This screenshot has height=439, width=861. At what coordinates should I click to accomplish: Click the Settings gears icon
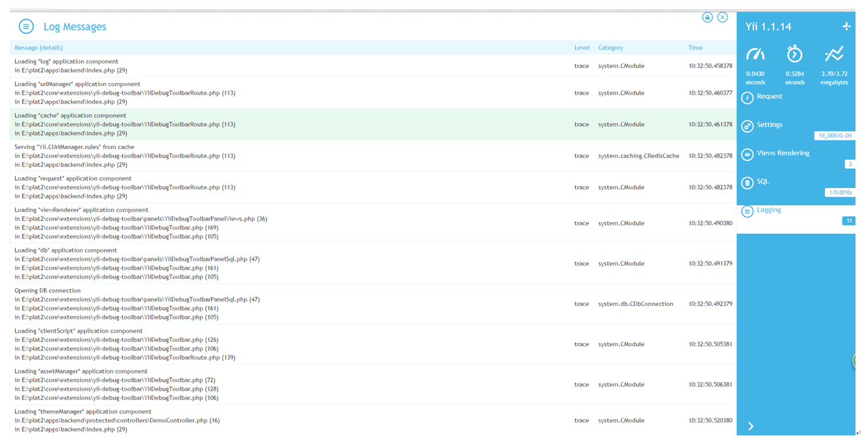(747, 126)
